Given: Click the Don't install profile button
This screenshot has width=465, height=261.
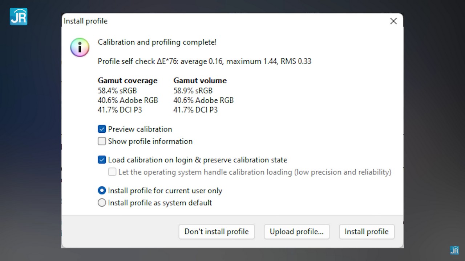Looking at the screenshot, I should (x=217, y=232).
